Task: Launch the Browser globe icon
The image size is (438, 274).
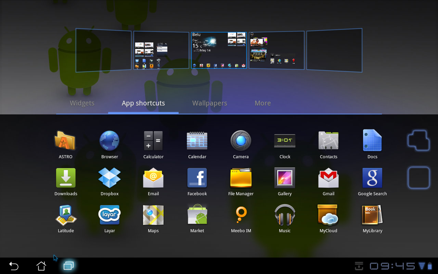Action: (x=109, y=140)
